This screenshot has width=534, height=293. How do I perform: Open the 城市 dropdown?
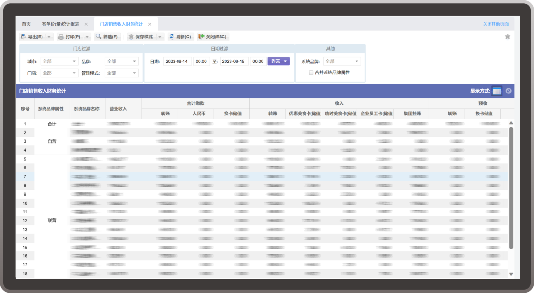tap(59, 61)
